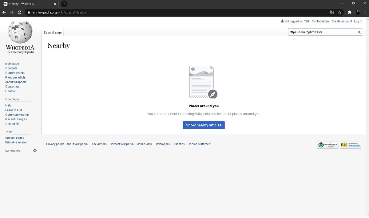The image size is (369, 218).
Task: Open Community portal link
Action: pos(17,115)
